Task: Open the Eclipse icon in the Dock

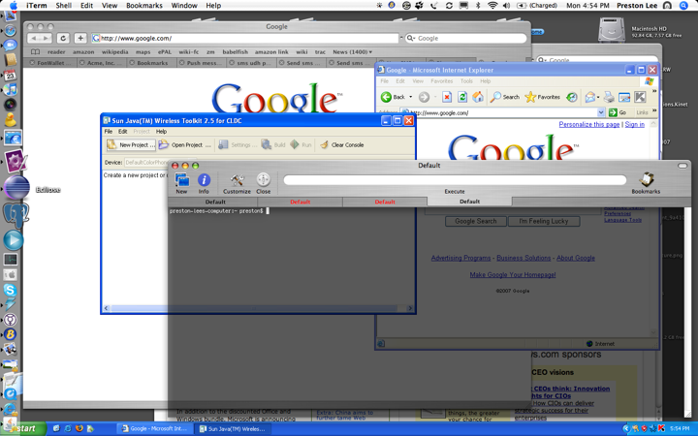Action: 16,188
